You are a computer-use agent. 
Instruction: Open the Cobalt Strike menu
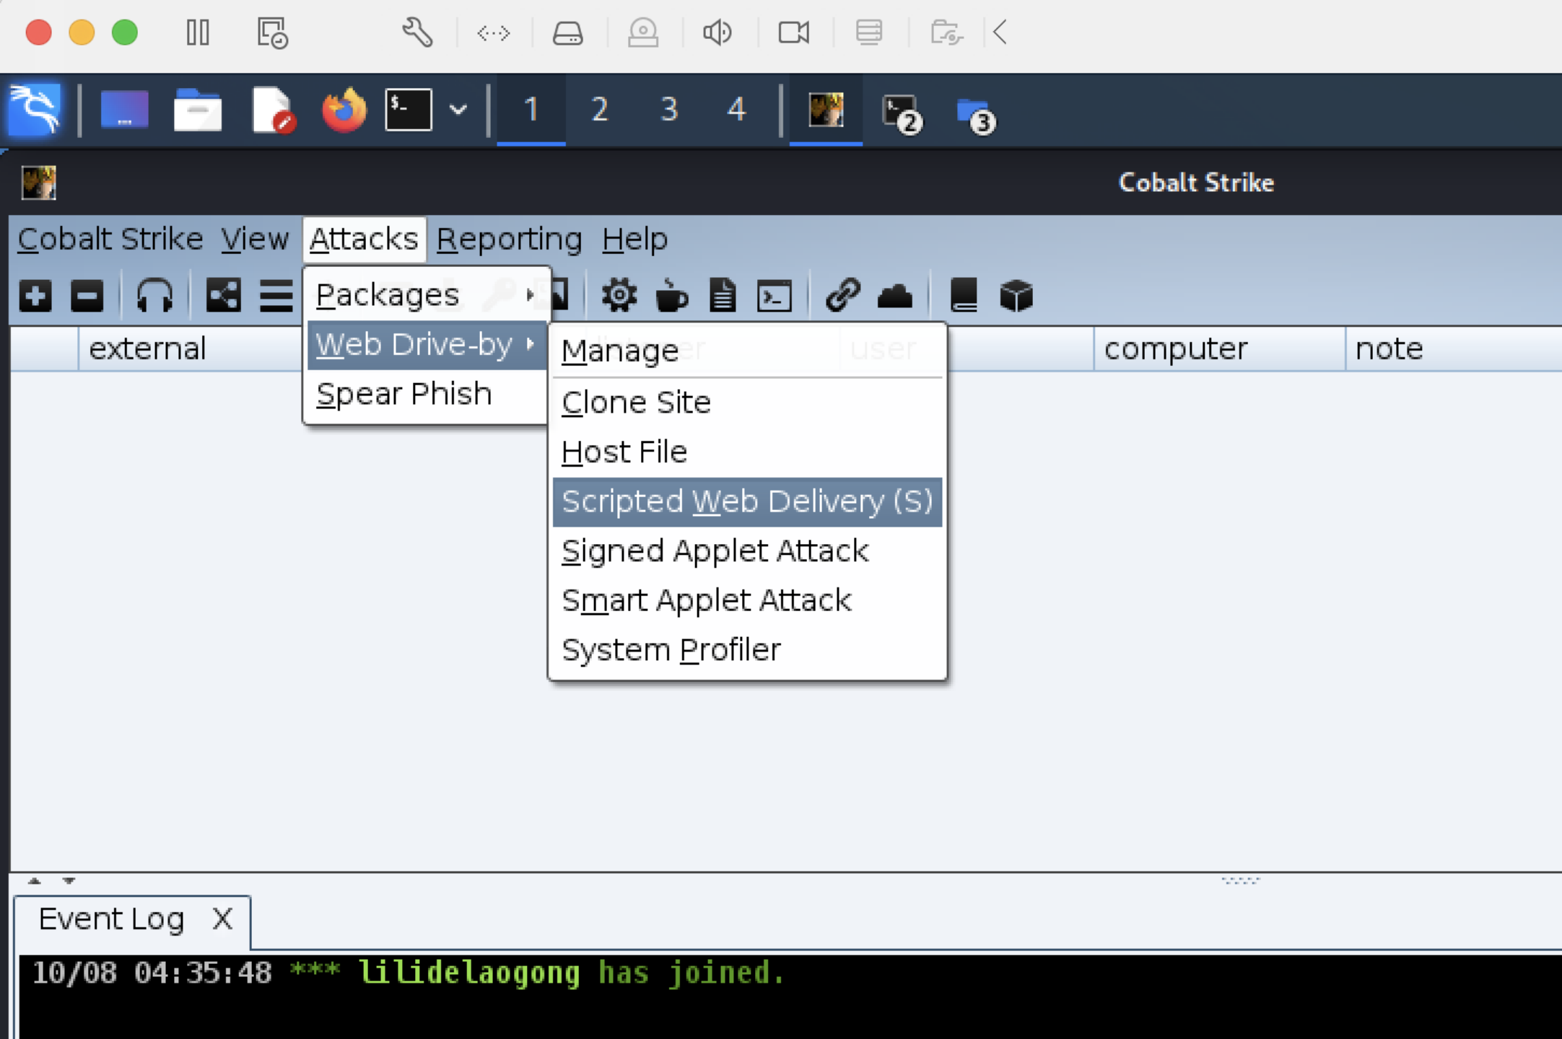tap(110, 239)
